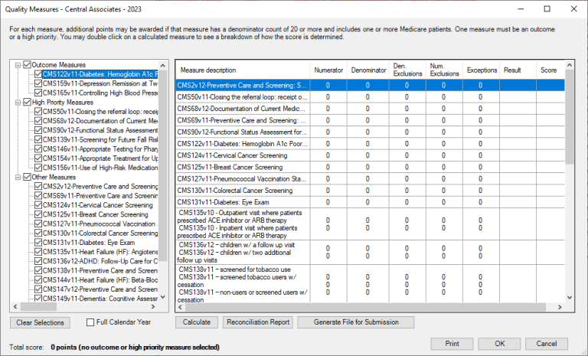Image resolution: width=588 pixels, height=356 pixels.
Task: Click the Num. Exclusions column header
Action: point(444,70)
